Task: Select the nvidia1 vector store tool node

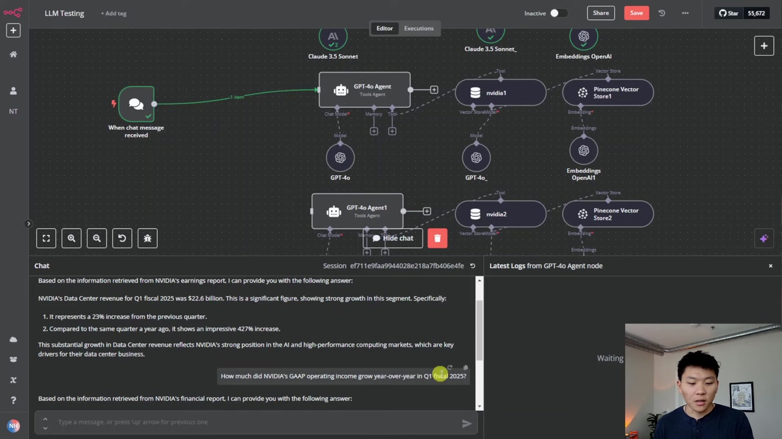Action: click(x=500, y=92)
